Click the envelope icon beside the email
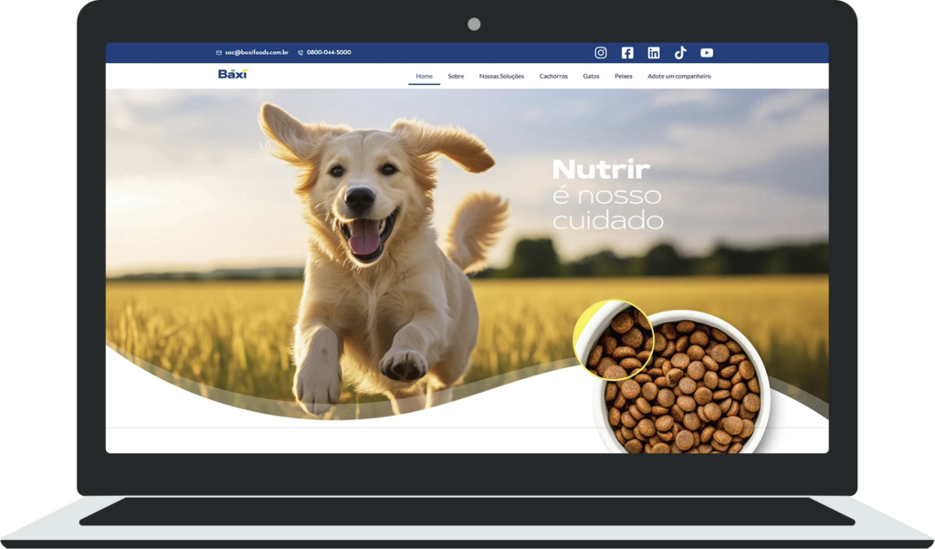 click(219, 53)
